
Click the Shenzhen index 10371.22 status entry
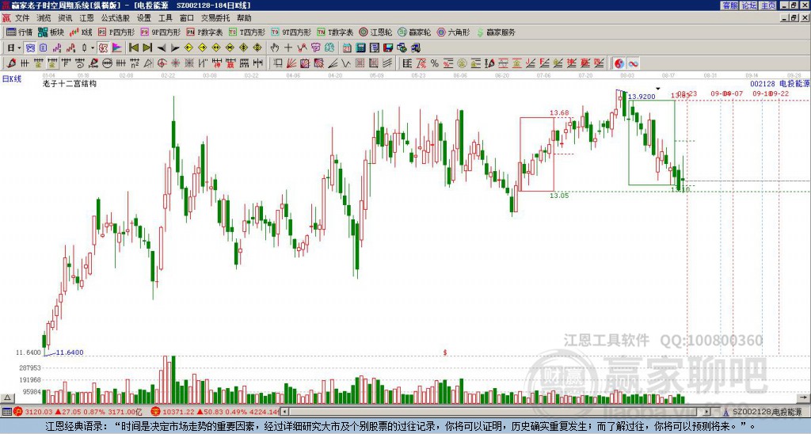(x=215, y=412)
